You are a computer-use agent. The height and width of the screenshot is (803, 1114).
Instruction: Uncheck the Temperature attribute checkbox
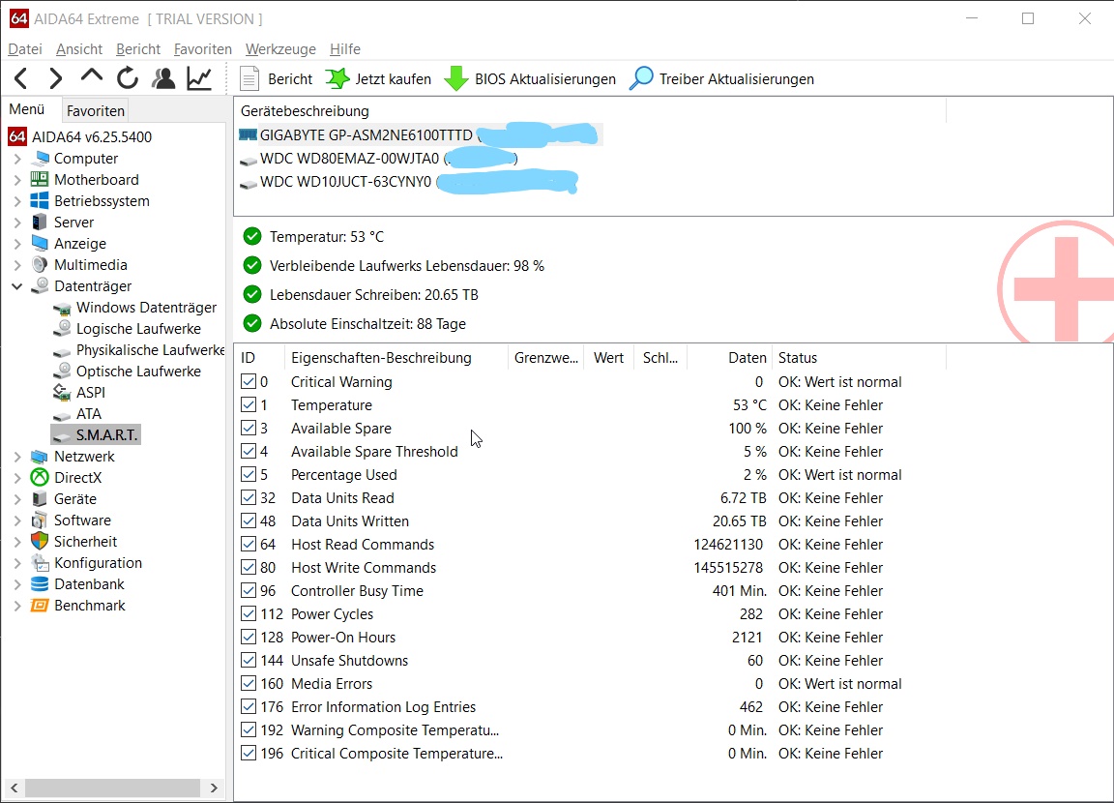pyautogui.click(x=248, y=405)
